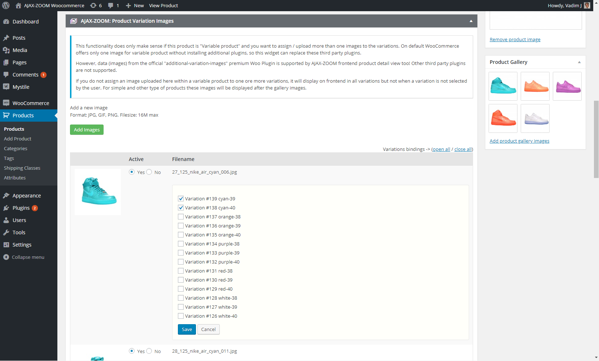Save the variation bindings
This screenshot has width=599, height=361.
pyautogui.click(x=187, y=329)
